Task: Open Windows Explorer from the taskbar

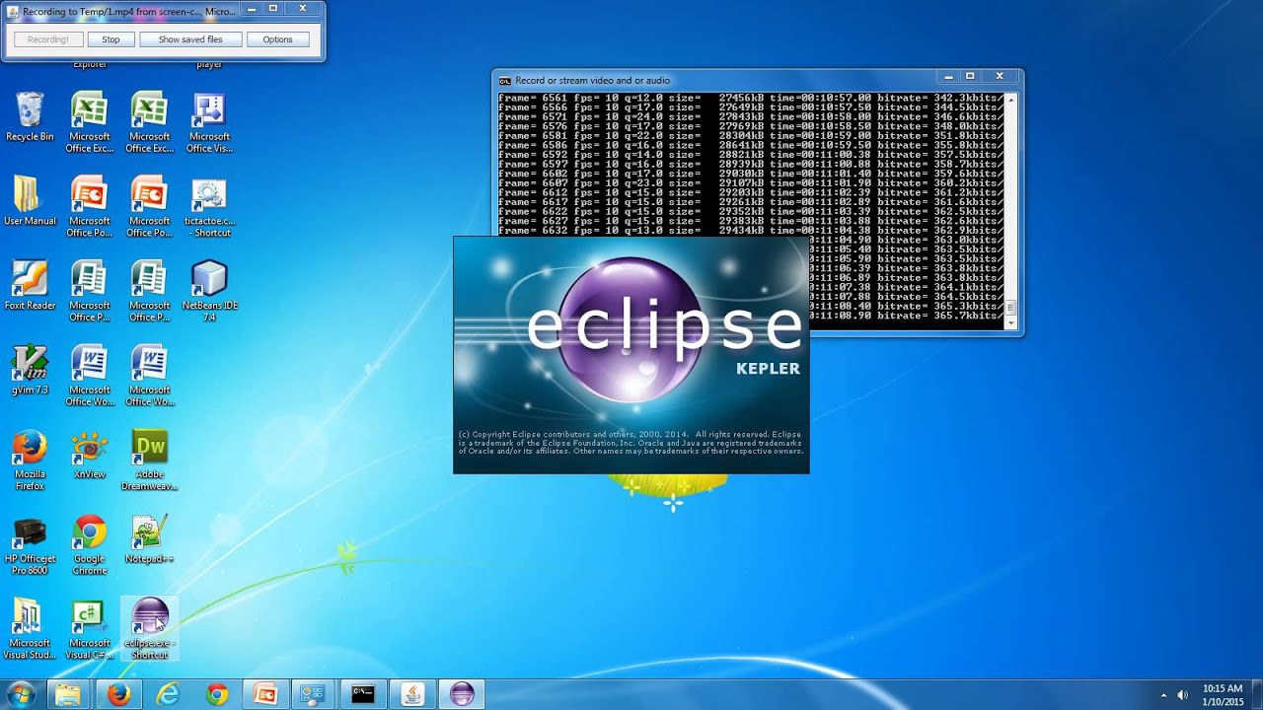Action: pyautogui.click(x=68, y=695)
